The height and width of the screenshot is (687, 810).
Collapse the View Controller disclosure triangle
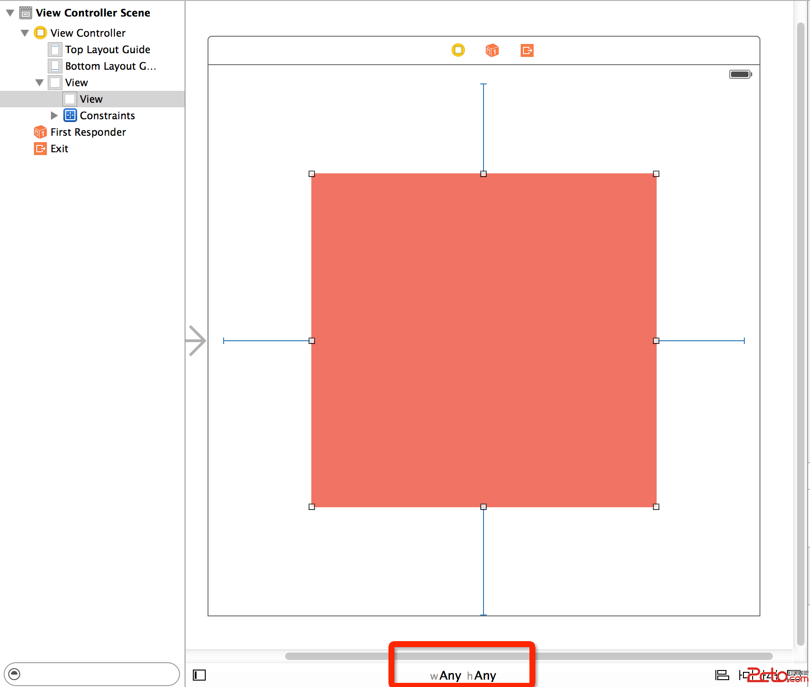25,33
